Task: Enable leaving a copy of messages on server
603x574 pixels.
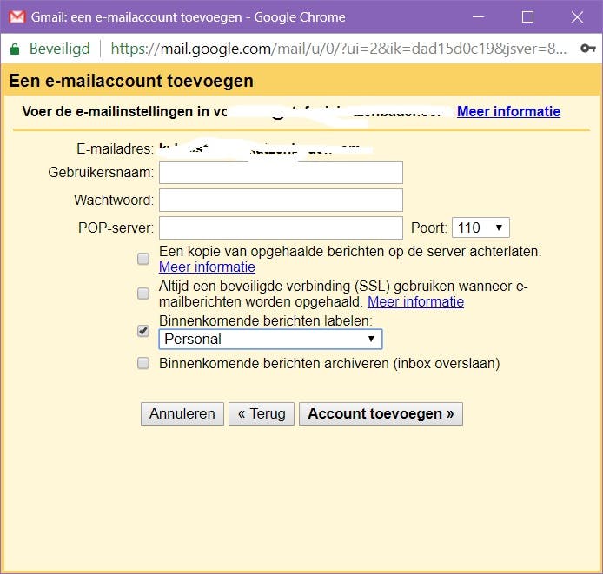Action: tap(143, 259)
